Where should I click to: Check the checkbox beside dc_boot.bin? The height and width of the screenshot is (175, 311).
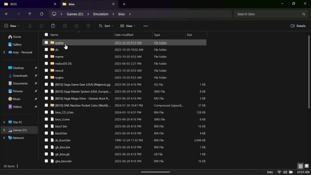coord(46,140)
